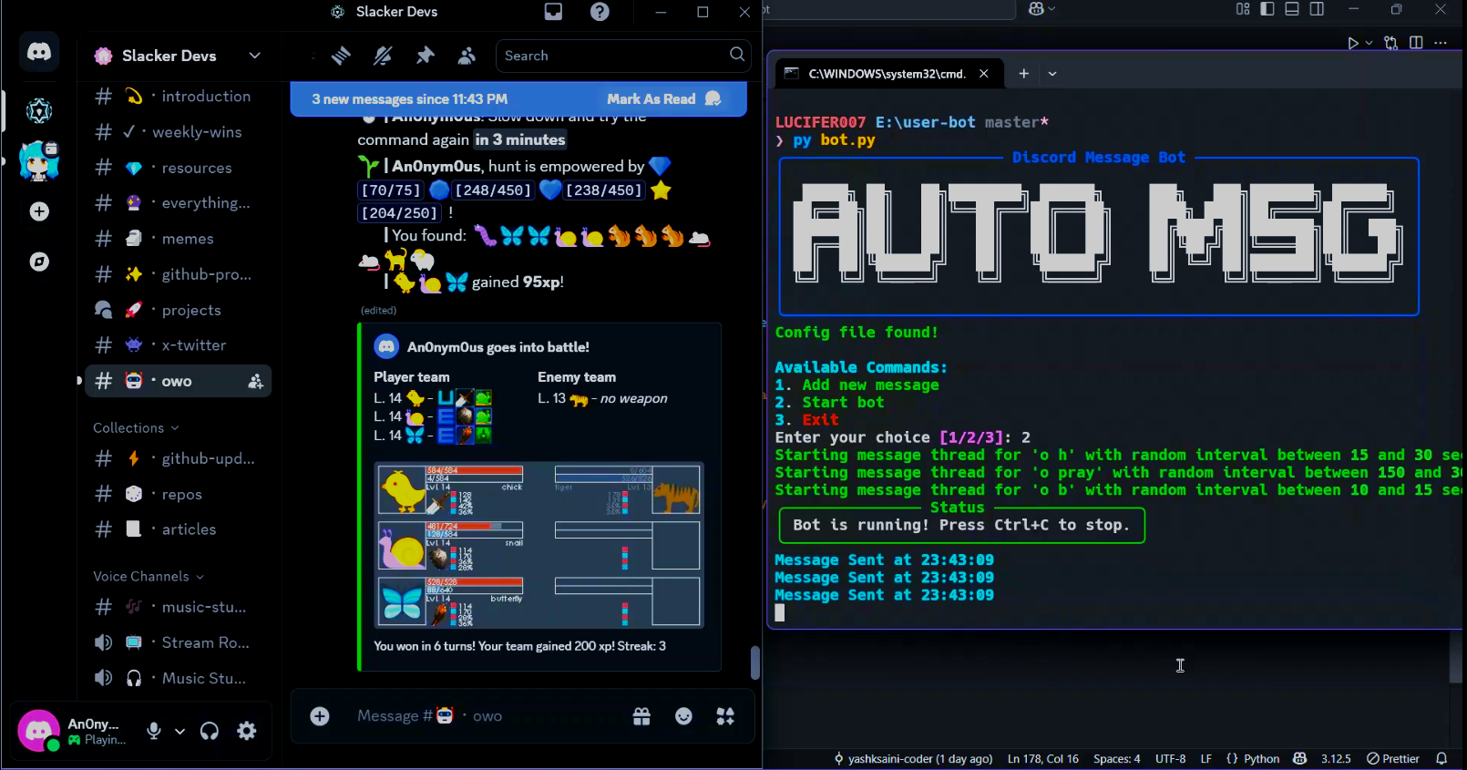The height and width of the screenshot is (770, 1467).
Task: Toggle notification settings bell in channel header
Action: tap(383, 56)
